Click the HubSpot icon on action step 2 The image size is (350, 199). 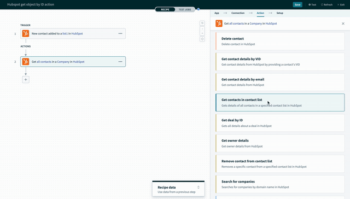click(x=26, y=62)
